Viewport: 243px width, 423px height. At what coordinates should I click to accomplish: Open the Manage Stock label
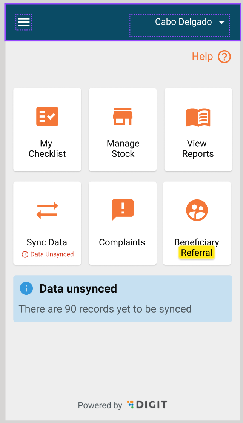(x=123, y=149)
